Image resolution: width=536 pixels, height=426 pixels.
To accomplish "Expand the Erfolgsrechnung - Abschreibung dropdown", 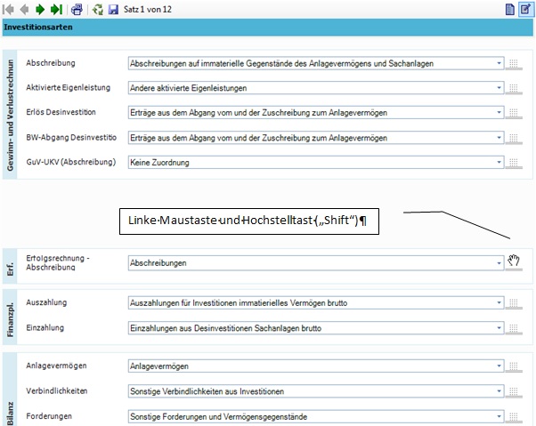I will pyautogui.click(x=499, y=263).
